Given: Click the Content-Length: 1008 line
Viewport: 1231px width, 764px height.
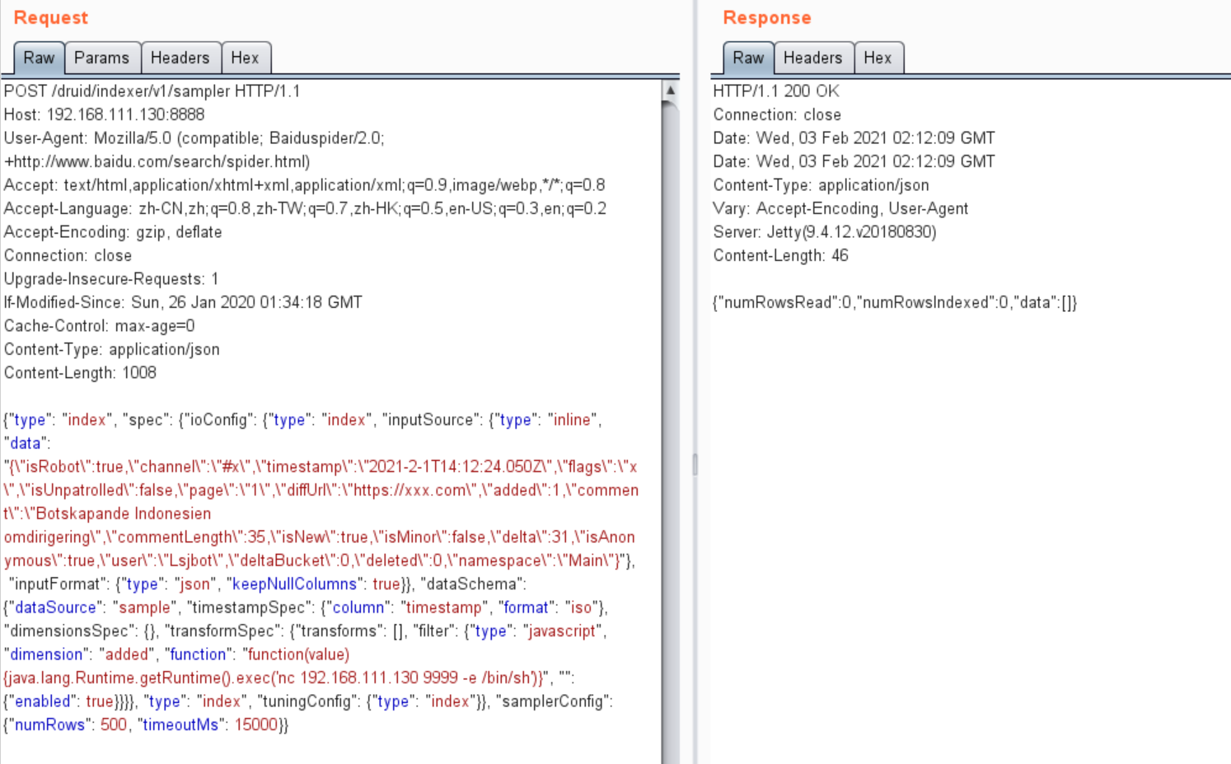Looking at the screenshot, I should pos(80,373).
